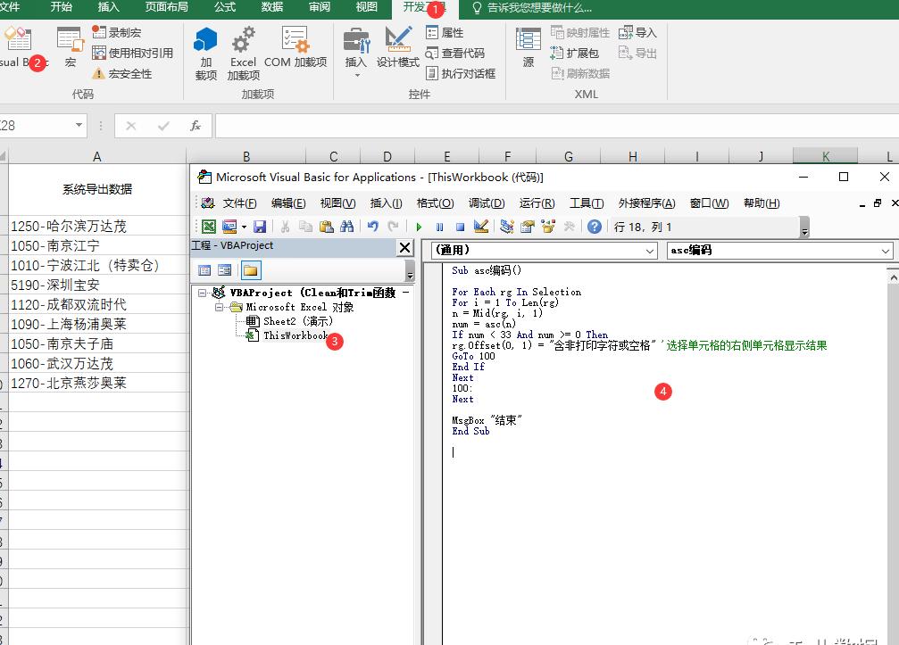This screenshot has width=899, height=645.
Task: Switch to the 开始 Home ribbon tab
Action: [x=62, y=7]
